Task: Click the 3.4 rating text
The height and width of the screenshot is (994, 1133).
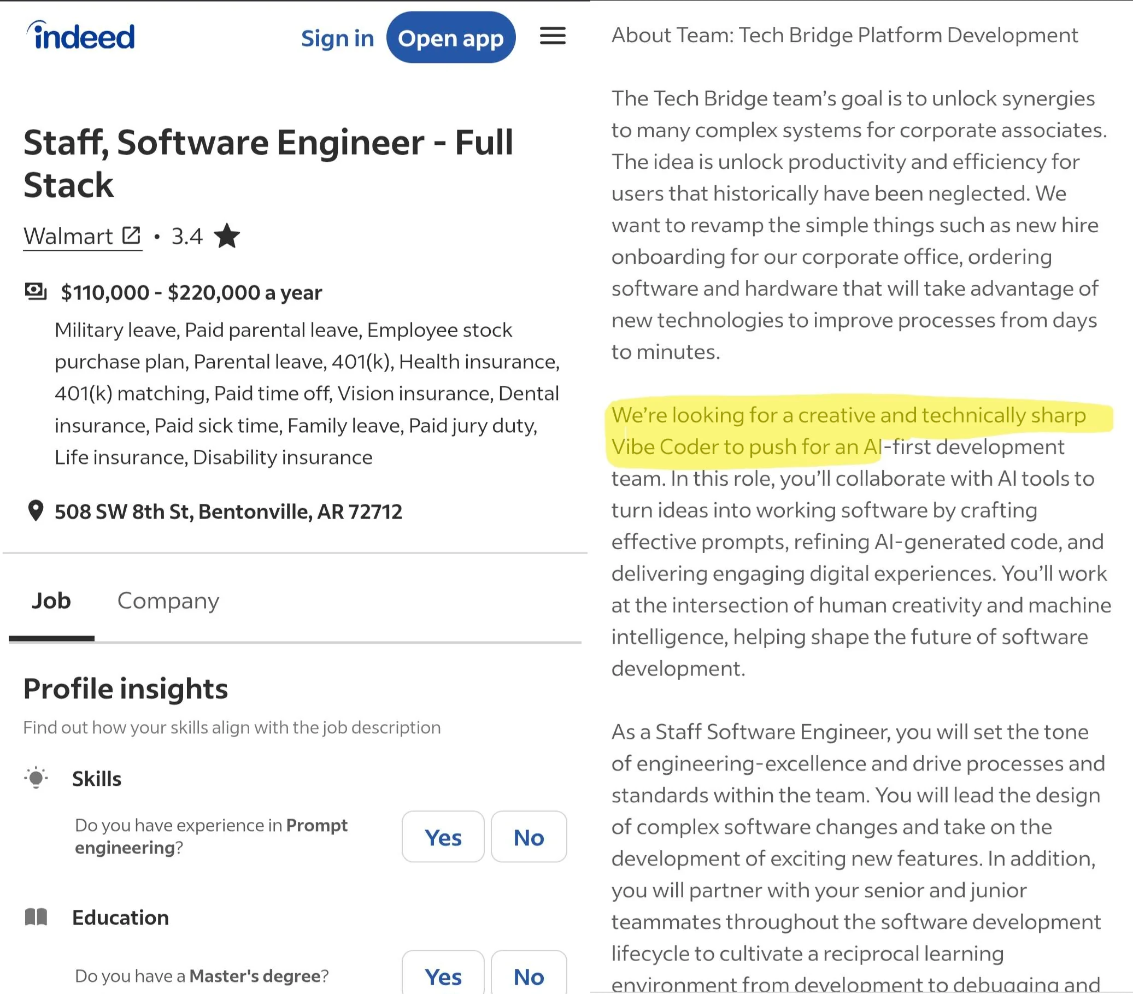Action: pos(187,237)
